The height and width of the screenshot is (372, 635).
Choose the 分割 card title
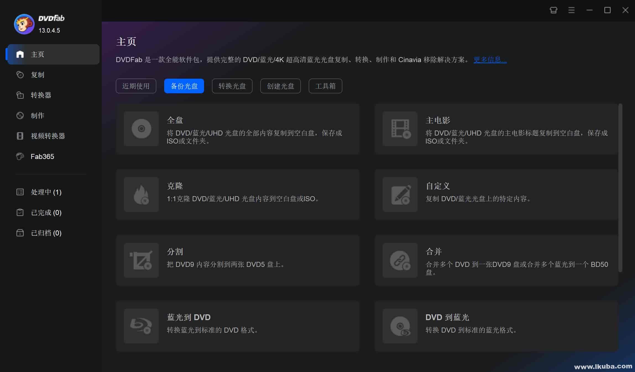(175, 252)
